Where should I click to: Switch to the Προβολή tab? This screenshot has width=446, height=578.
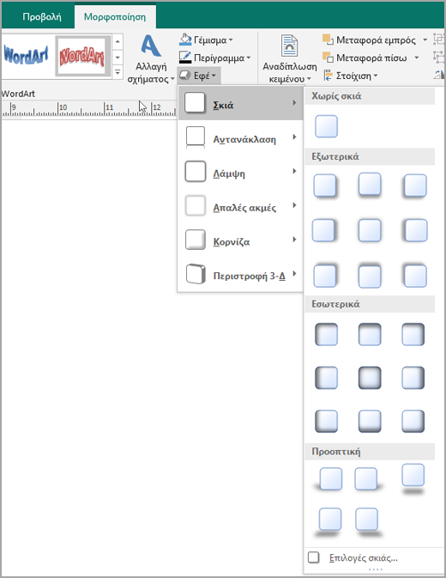pyautogui.click(x=41, y=17)
